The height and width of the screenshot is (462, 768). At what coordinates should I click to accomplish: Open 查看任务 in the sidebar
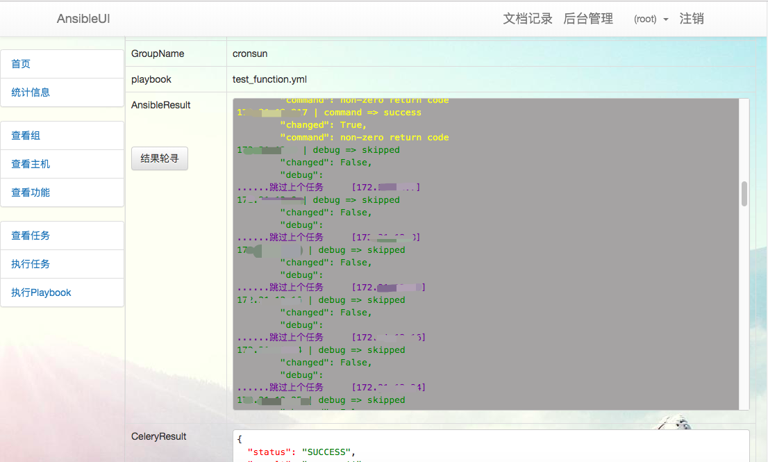62,235
